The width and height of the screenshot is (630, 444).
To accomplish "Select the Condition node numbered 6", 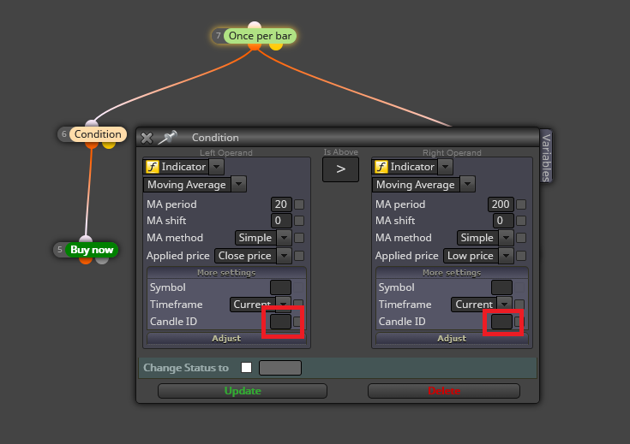I will coord(98,134).
